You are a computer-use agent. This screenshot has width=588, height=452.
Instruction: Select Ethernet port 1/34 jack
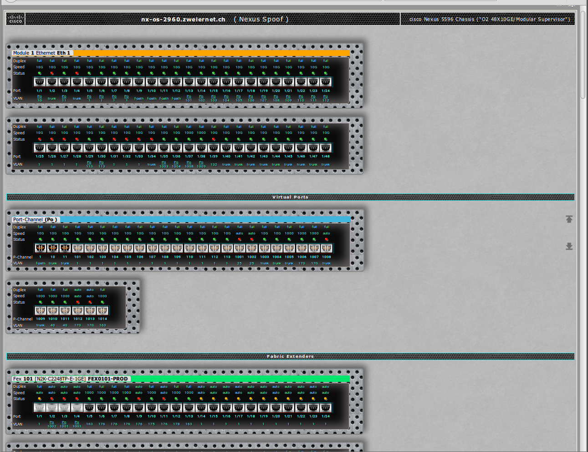coord(152,148)
